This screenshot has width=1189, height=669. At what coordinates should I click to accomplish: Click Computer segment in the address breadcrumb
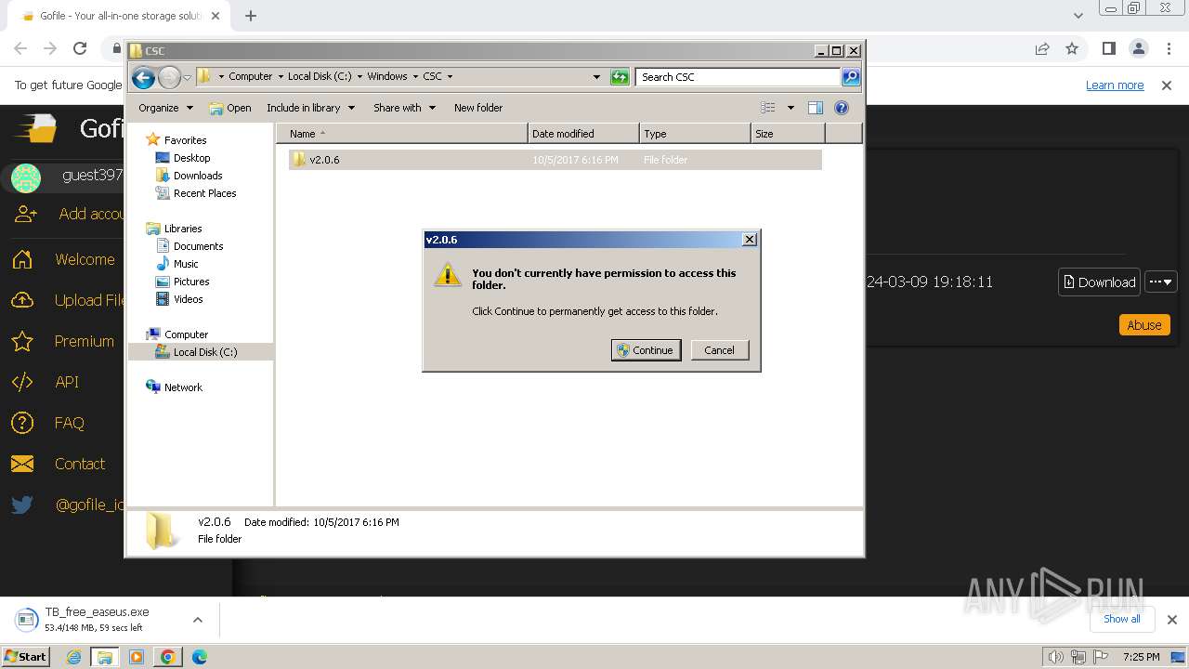pyautogui.click(x=250, y=77)
